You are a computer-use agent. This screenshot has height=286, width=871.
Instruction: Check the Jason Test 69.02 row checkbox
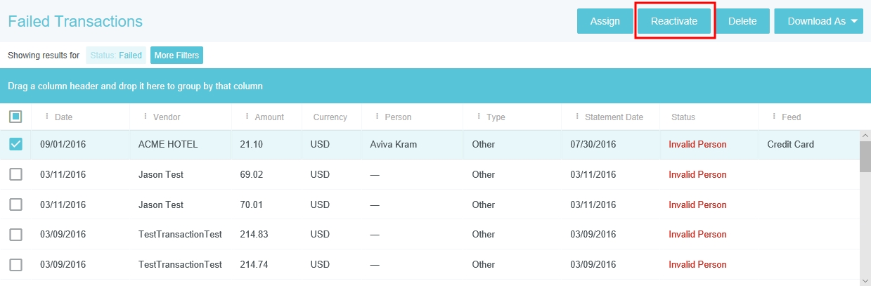pos(15,174)
